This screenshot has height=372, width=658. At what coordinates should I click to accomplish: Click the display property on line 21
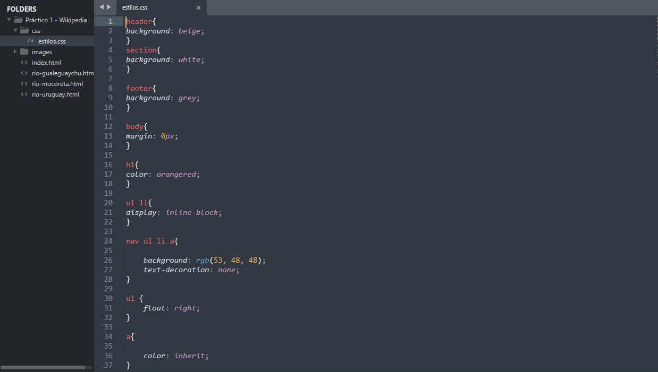point(141,212)
